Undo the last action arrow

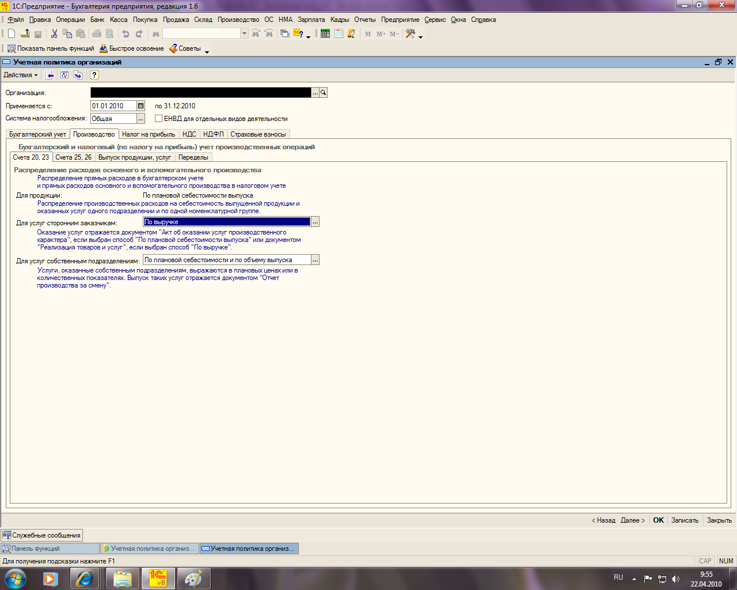(126, 34)
